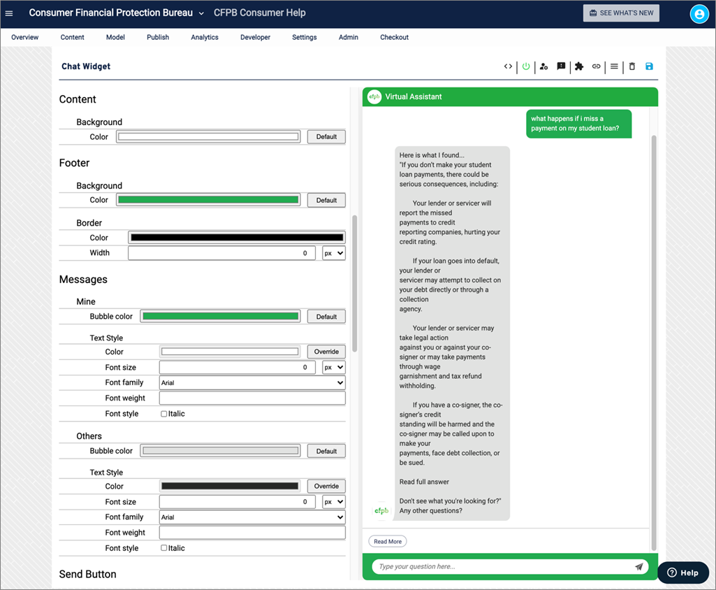Image resolution: width=716 pixels, height=590 pixels.
Task: Open the hamburger menu at top left
Action: 9,13
